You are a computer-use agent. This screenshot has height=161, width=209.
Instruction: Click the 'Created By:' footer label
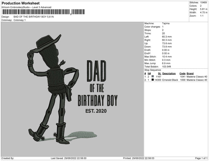(x=8, y=158)
